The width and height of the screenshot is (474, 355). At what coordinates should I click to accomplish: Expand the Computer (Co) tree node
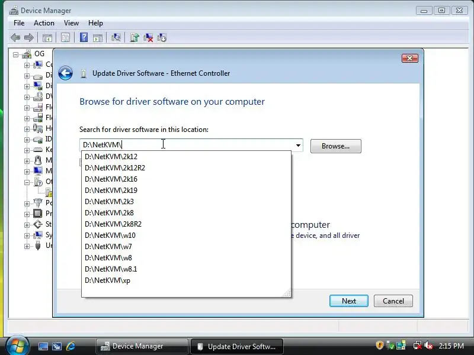tap(27, 65)
